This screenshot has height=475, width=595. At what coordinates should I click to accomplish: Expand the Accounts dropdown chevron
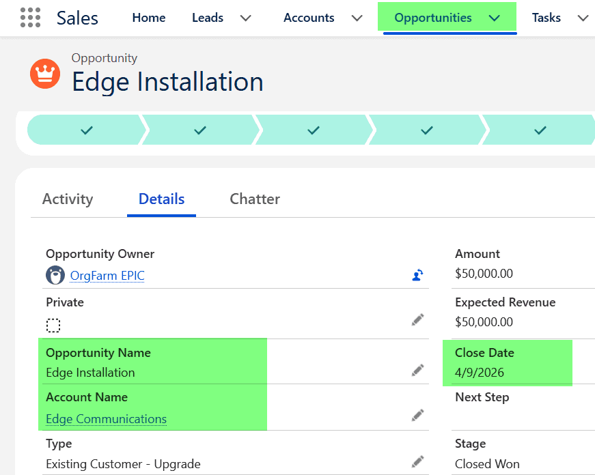[357, 18]
